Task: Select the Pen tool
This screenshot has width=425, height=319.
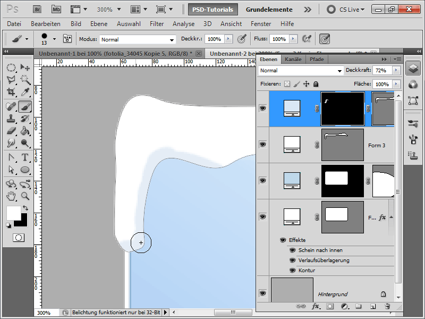Action: [11, 157]
